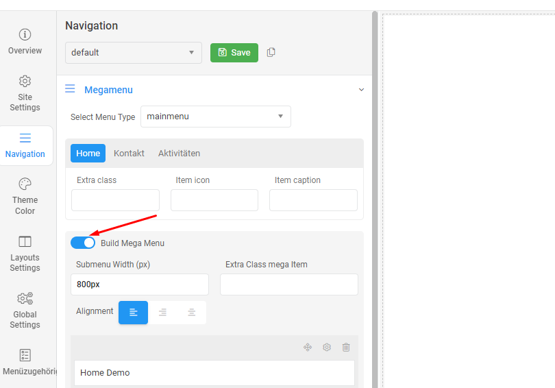Open Layouts Settings columns icon
This screenshot has height=388, width=555.
[x=25, y=241]
